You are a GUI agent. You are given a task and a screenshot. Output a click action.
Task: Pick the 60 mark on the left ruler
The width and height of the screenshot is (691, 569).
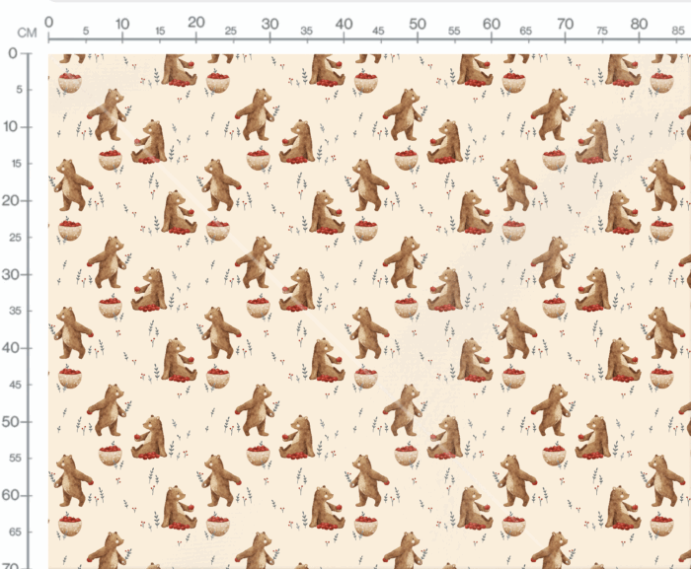point(10,495)
